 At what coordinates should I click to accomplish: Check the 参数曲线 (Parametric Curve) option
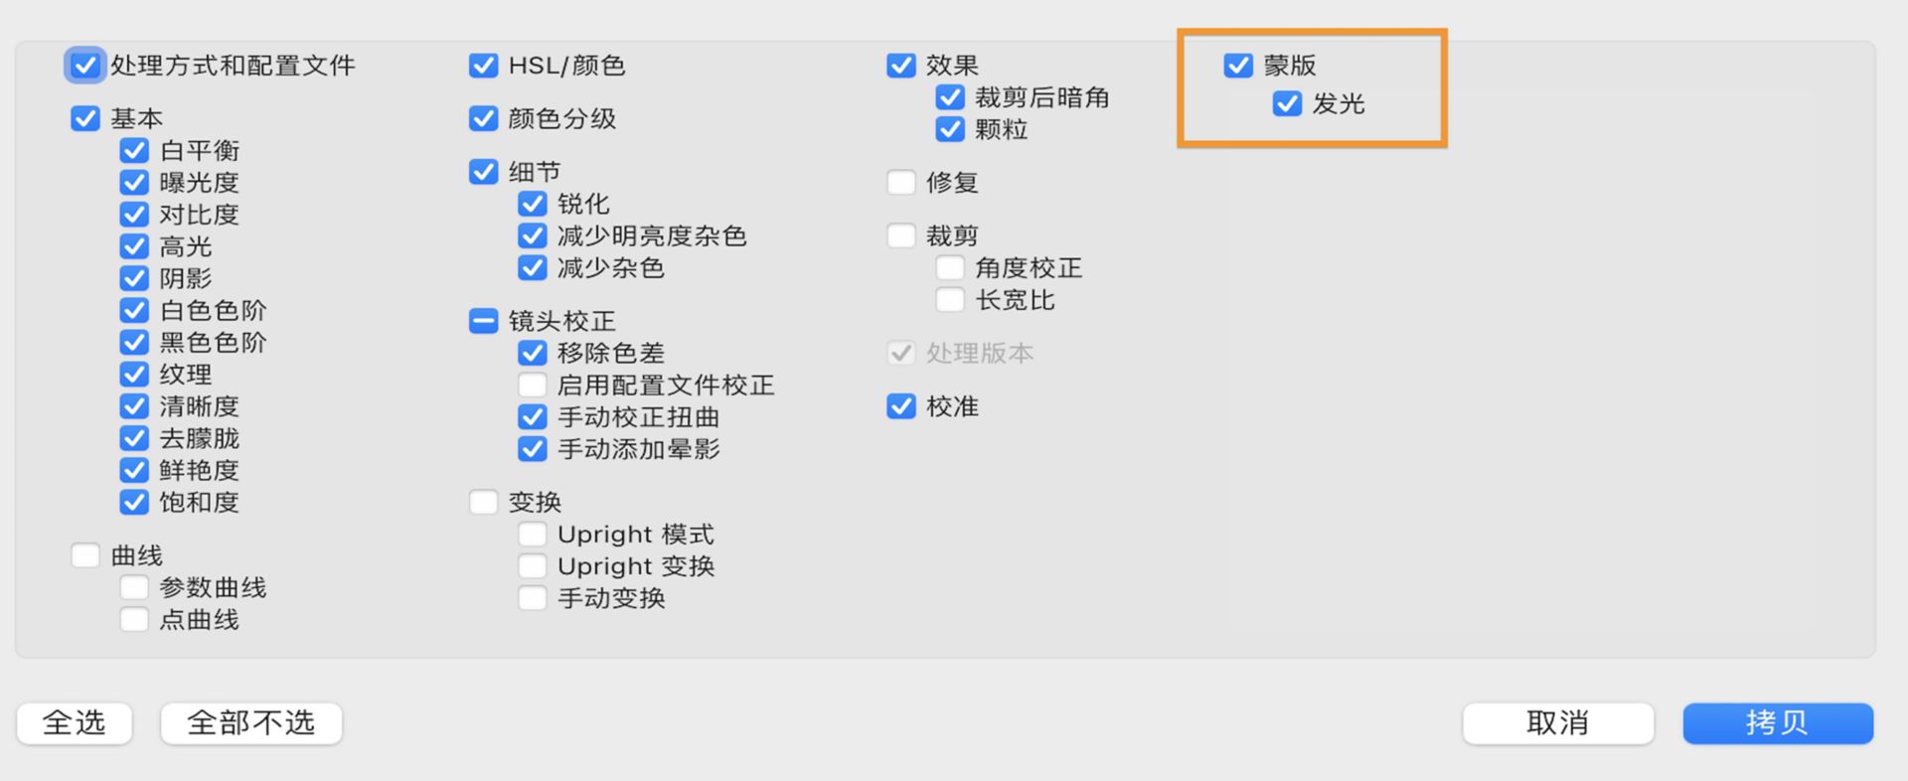pyautogui.click(x=135, y=586)
